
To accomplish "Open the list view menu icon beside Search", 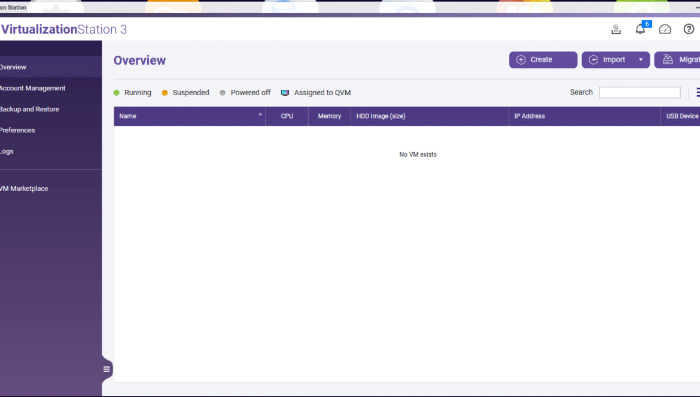I will pos(698,92).
